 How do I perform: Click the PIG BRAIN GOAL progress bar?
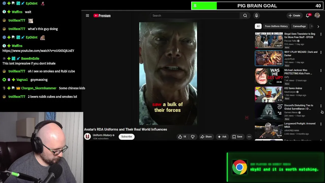[x=257, y=6]
